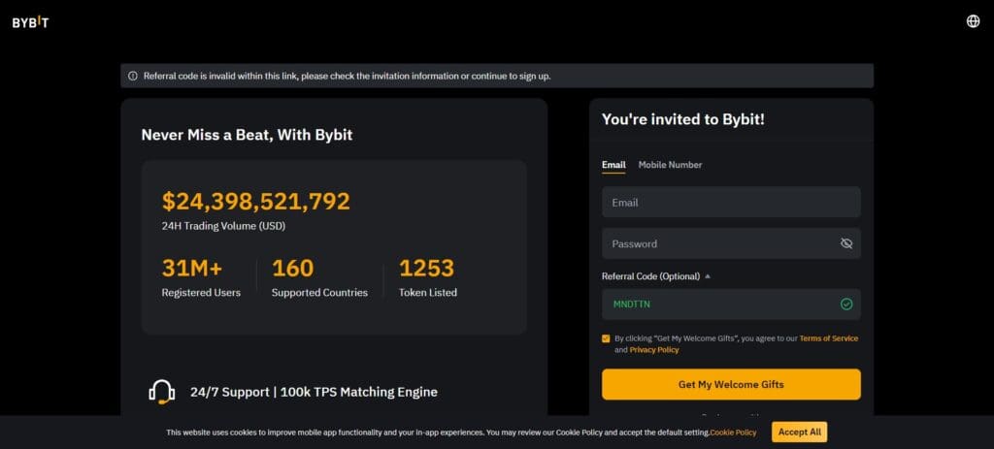994x449 pixels.
Task: Focus the Password input field
Action: click(731, 243)
